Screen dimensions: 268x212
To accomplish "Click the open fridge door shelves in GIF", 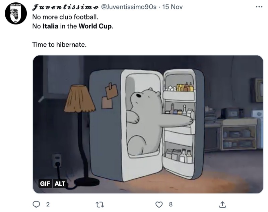I will point(179,123).
